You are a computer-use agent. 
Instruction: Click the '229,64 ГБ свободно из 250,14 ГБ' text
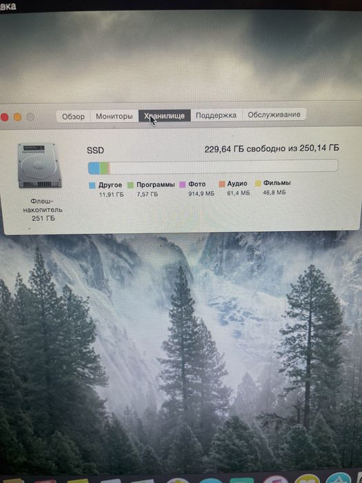pos(272,148)
